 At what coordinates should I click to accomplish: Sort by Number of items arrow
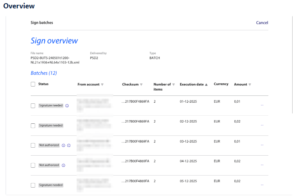[174, 85]
